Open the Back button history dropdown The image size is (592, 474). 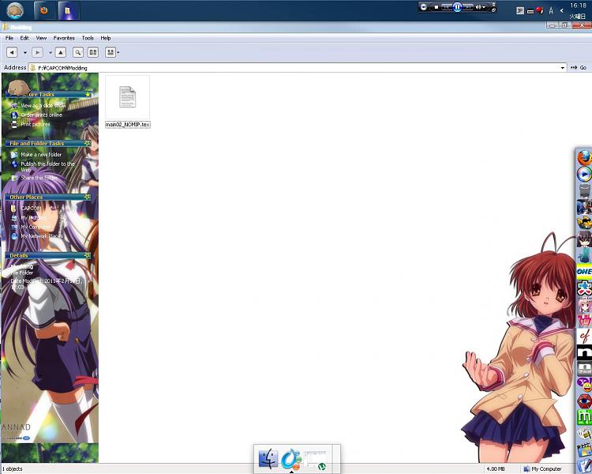25,53
